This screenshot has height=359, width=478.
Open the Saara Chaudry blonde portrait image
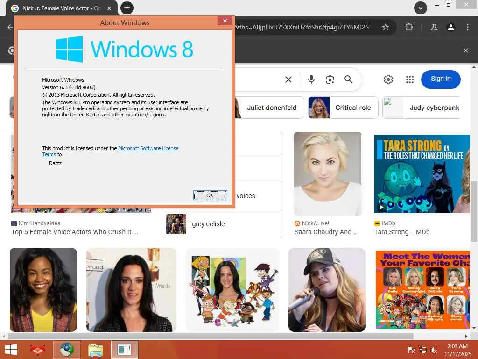(328, 174)
